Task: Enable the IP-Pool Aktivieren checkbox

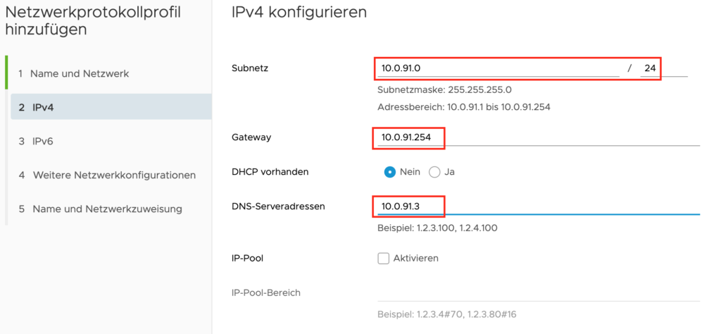Action: coord(384,259)
